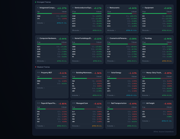180x139 pixels.
Task: Select the CSX ticker row
Action: click(x=122, y=122)
